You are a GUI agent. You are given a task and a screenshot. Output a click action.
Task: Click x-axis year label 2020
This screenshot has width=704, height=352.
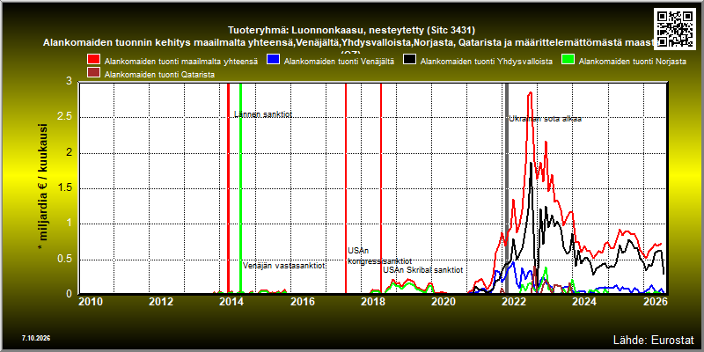pos(444,302)
